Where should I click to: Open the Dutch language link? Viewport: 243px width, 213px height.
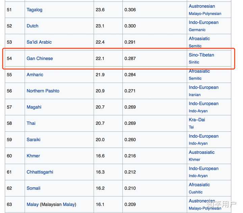pyautogui.click(x=32, y=26)
